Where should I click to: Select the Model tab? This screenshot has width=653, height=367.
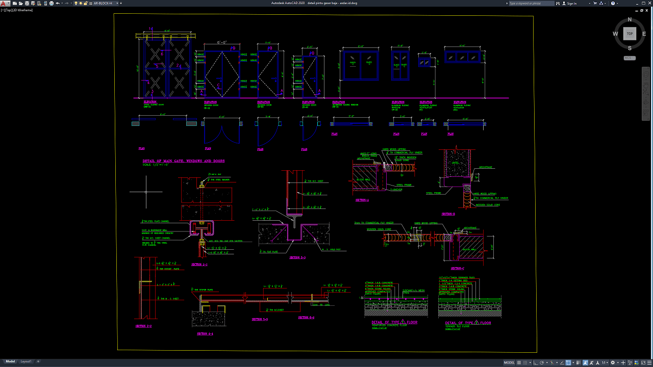click(10, 361)
